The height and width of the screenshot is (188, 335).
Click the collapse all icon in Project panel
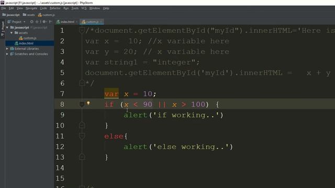[37, 22]
